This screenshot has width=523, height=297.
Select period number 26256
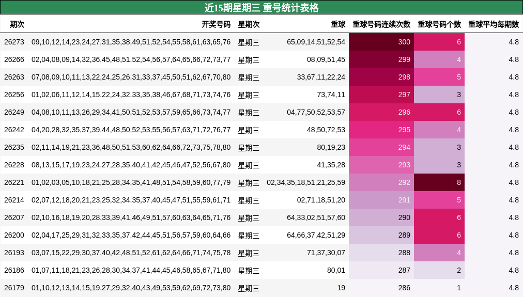14,95
